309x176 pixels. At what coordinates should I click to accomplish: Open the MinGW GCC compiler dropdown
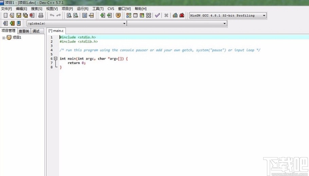[x=264, y=16]
